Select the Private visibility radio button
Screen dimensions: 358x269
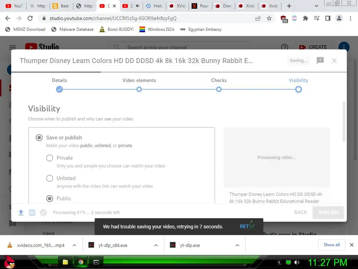click(x=50, y=158)
